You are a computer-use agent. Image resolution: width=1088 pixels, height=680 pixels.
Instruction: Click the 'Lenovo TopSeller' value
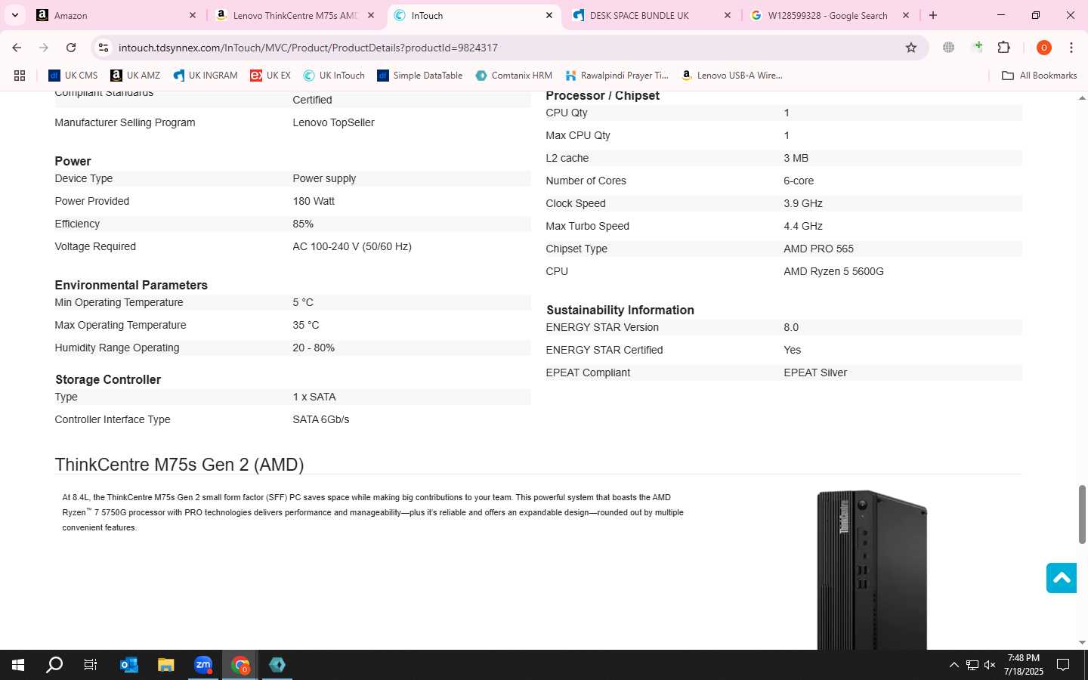tap(333, 122)
